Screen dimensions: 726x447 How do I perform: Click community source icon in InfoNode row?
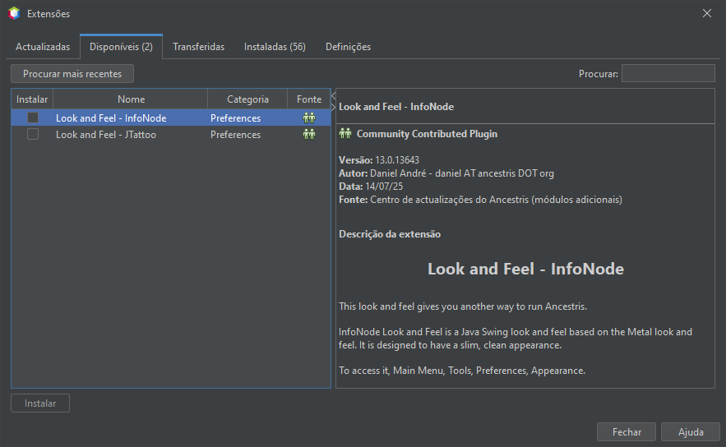pos(309,118)
